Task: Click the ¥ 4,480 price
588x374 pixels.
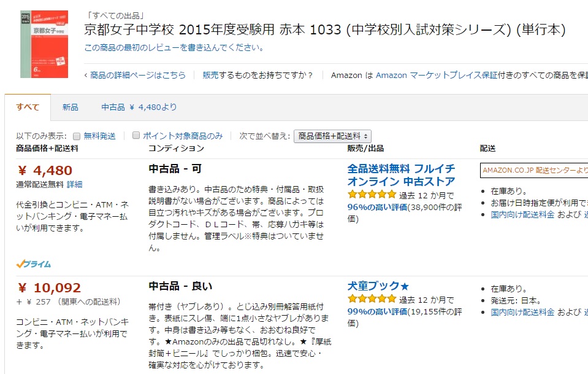Action: coord(45,171)
